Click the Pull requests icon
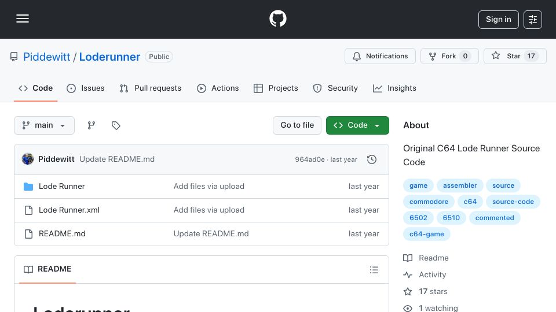This screenshot has height=312, width=556. point(124,88)
